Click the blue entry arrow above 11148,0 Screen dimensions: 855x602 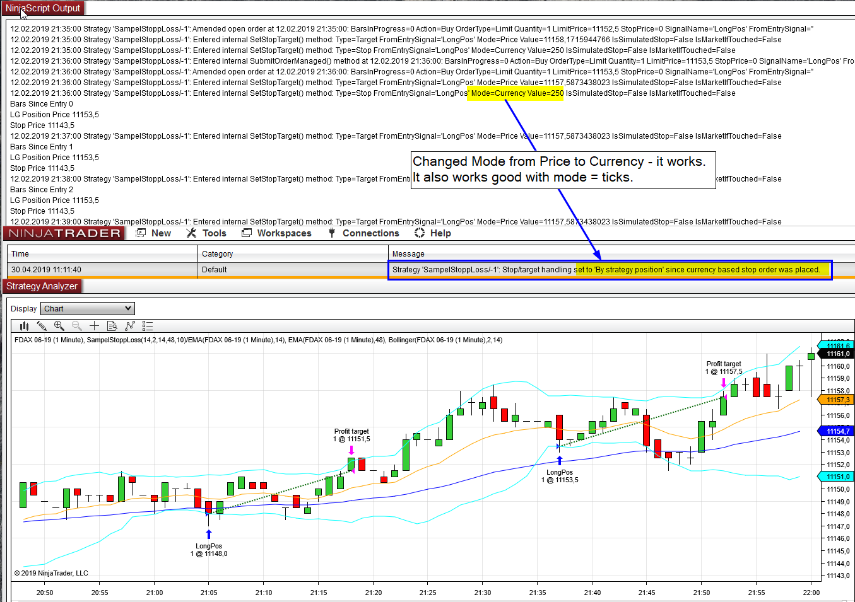pyautogui.click(x=209, y=535)
